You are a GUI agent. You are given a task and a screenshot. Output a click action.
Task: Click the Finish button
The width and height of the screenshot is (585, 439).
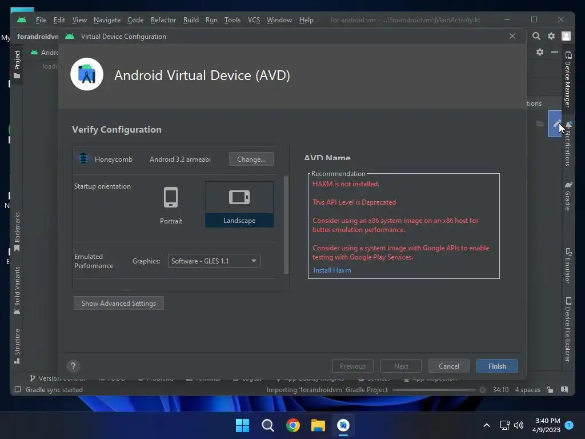click(x=497, y=366)
